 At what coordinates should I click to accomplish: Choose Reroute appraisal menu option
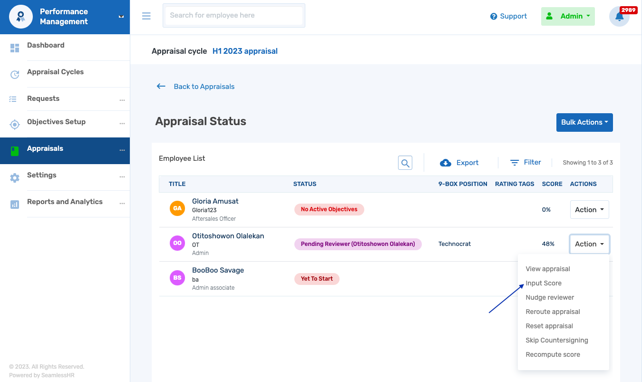553,312
